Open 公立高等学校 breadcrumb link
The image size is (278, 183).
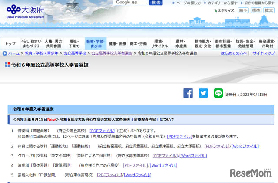75,53
